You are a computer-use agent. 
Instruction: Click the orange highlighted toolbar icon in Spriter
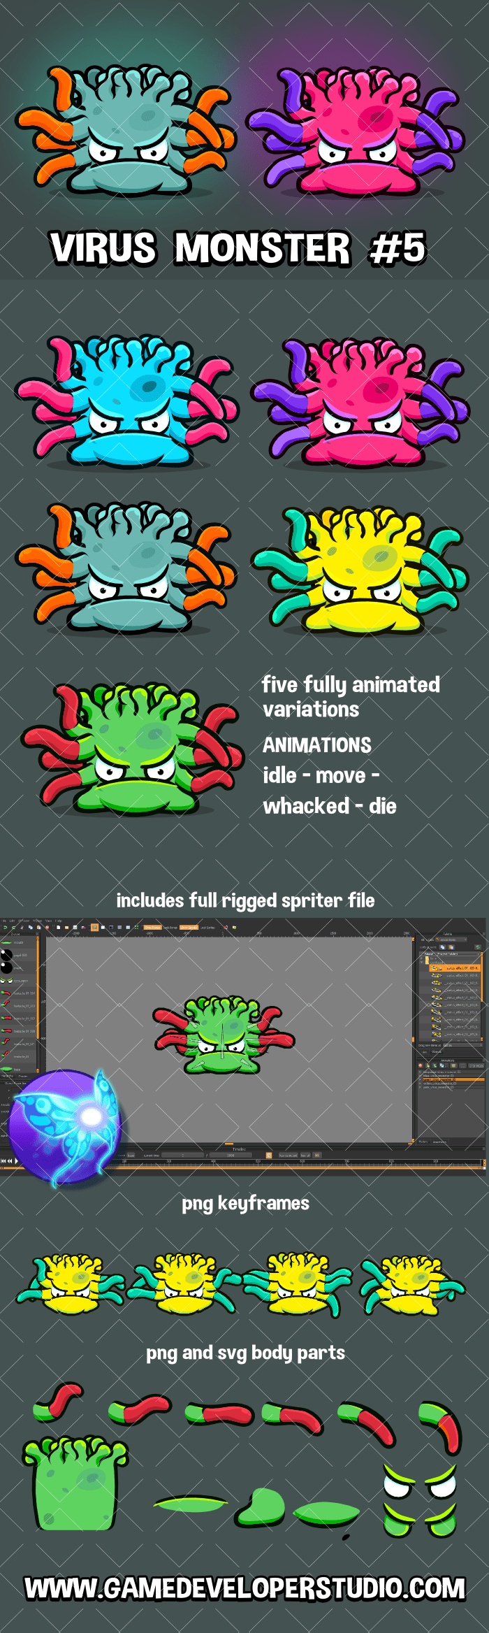coord(94,927)
